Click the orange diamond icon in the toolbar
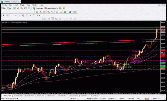Image resolution: width=167 pixels, height=101 pixels. point(64,8)
